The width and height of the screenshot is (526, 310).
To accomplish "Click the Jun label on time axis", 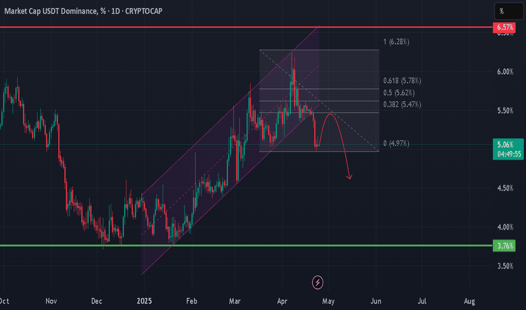I will pyautogui.click(x=376, y=301).
